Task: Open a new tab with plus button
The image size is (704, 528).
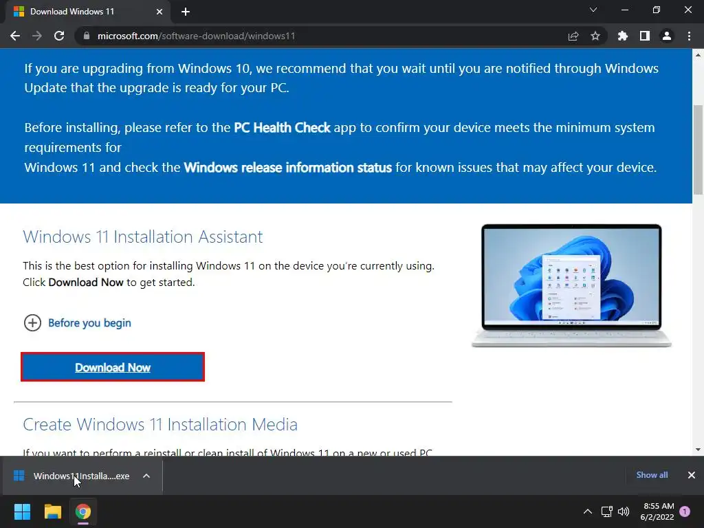Action: (186, 12)
